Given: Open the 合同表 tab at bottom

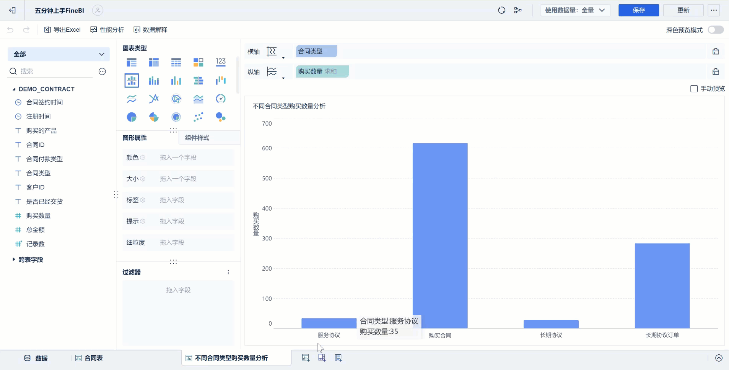Looking at the screenshot, I should click(x=89, y=358).
